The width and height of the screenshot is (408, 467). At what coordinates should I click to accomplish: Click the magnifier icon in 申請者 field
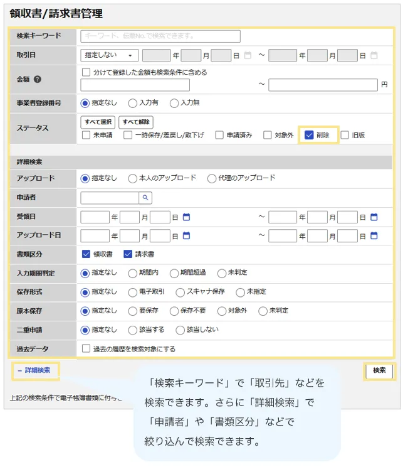[x=145, y=198]
